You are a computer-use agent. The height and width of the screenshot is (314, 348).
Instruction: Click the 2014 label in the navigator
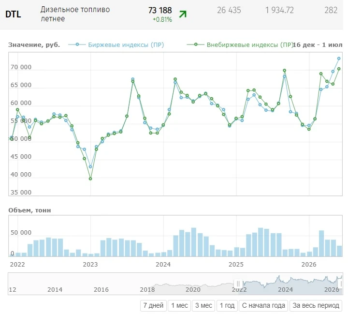pos(55,289)
